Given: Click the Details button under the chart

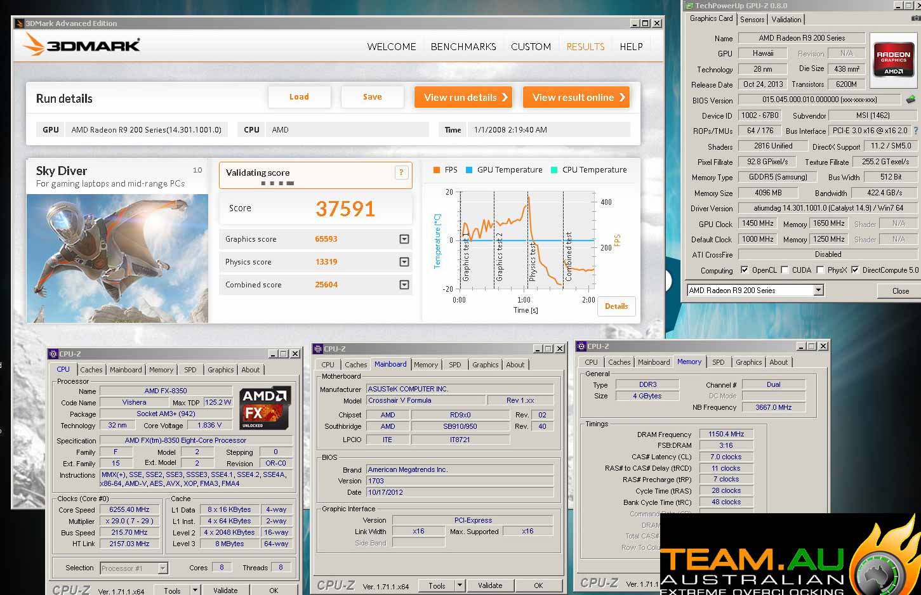Looking at the screenshot, I should pos(616,306).
